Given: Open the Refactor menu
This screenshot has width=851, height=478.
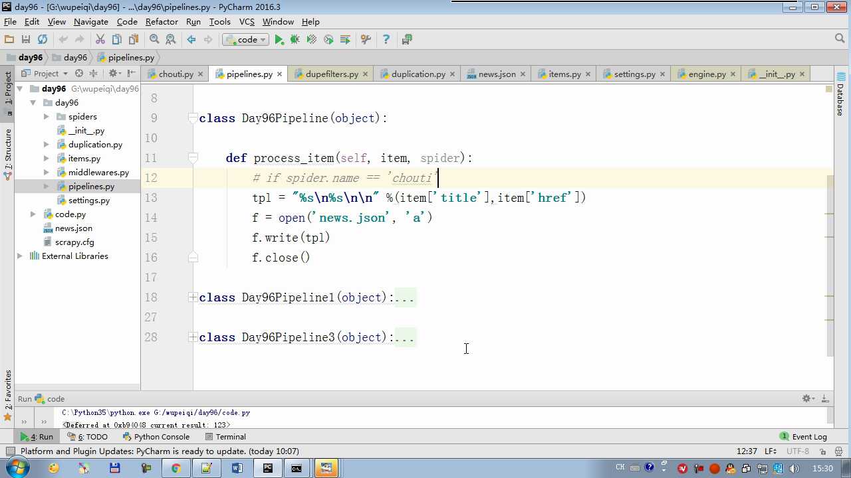Looking at the screenshot, I should coord(162,22).
